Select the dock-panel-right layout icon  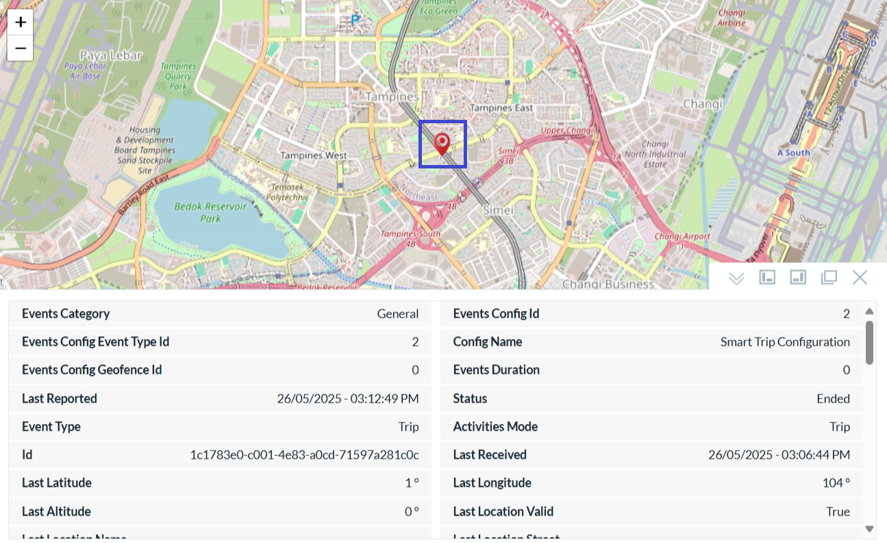797,277
